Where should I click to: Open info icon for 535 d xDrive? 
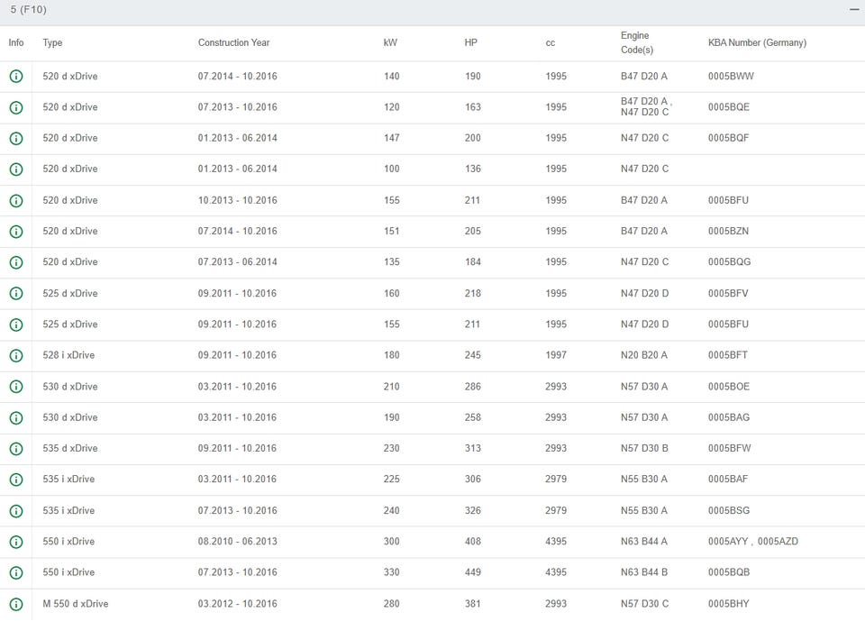16,449
